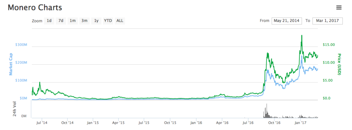Select the YTD zoom range
The image size is (352, 130).
(108, 21)
